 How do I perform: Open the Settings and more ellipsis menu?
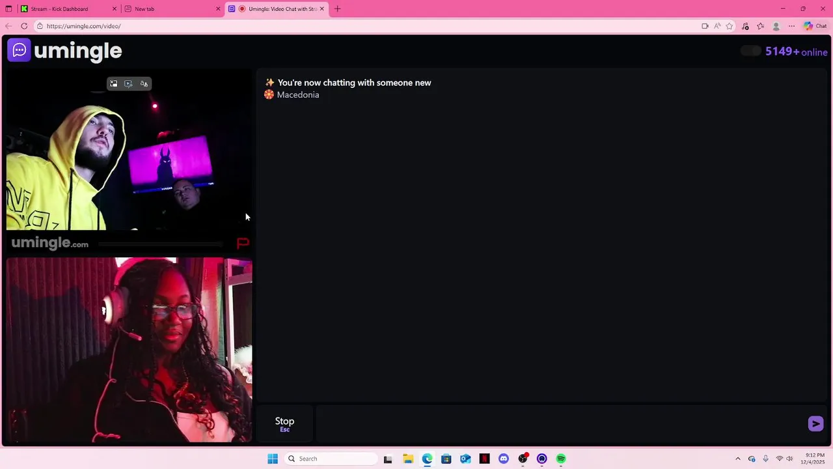coord(791,26)
